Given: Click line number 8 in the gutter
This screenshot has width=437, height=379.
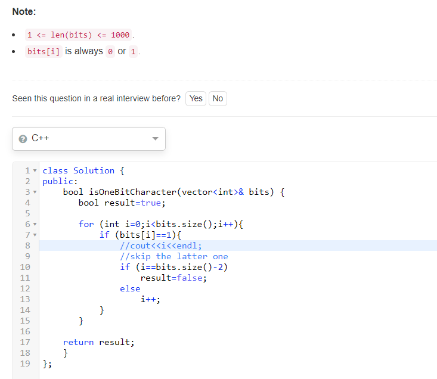Looking at the screenshot, I should (27, 246).
